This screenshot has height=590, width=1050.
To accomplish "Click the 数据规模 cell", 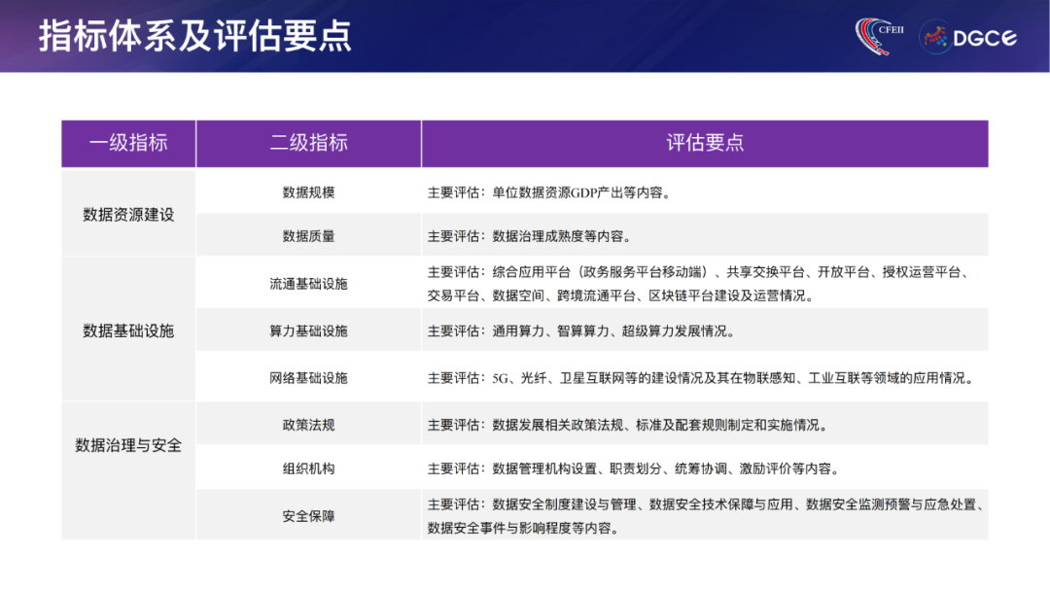I will pyautogui.click(x=309, y=192).
